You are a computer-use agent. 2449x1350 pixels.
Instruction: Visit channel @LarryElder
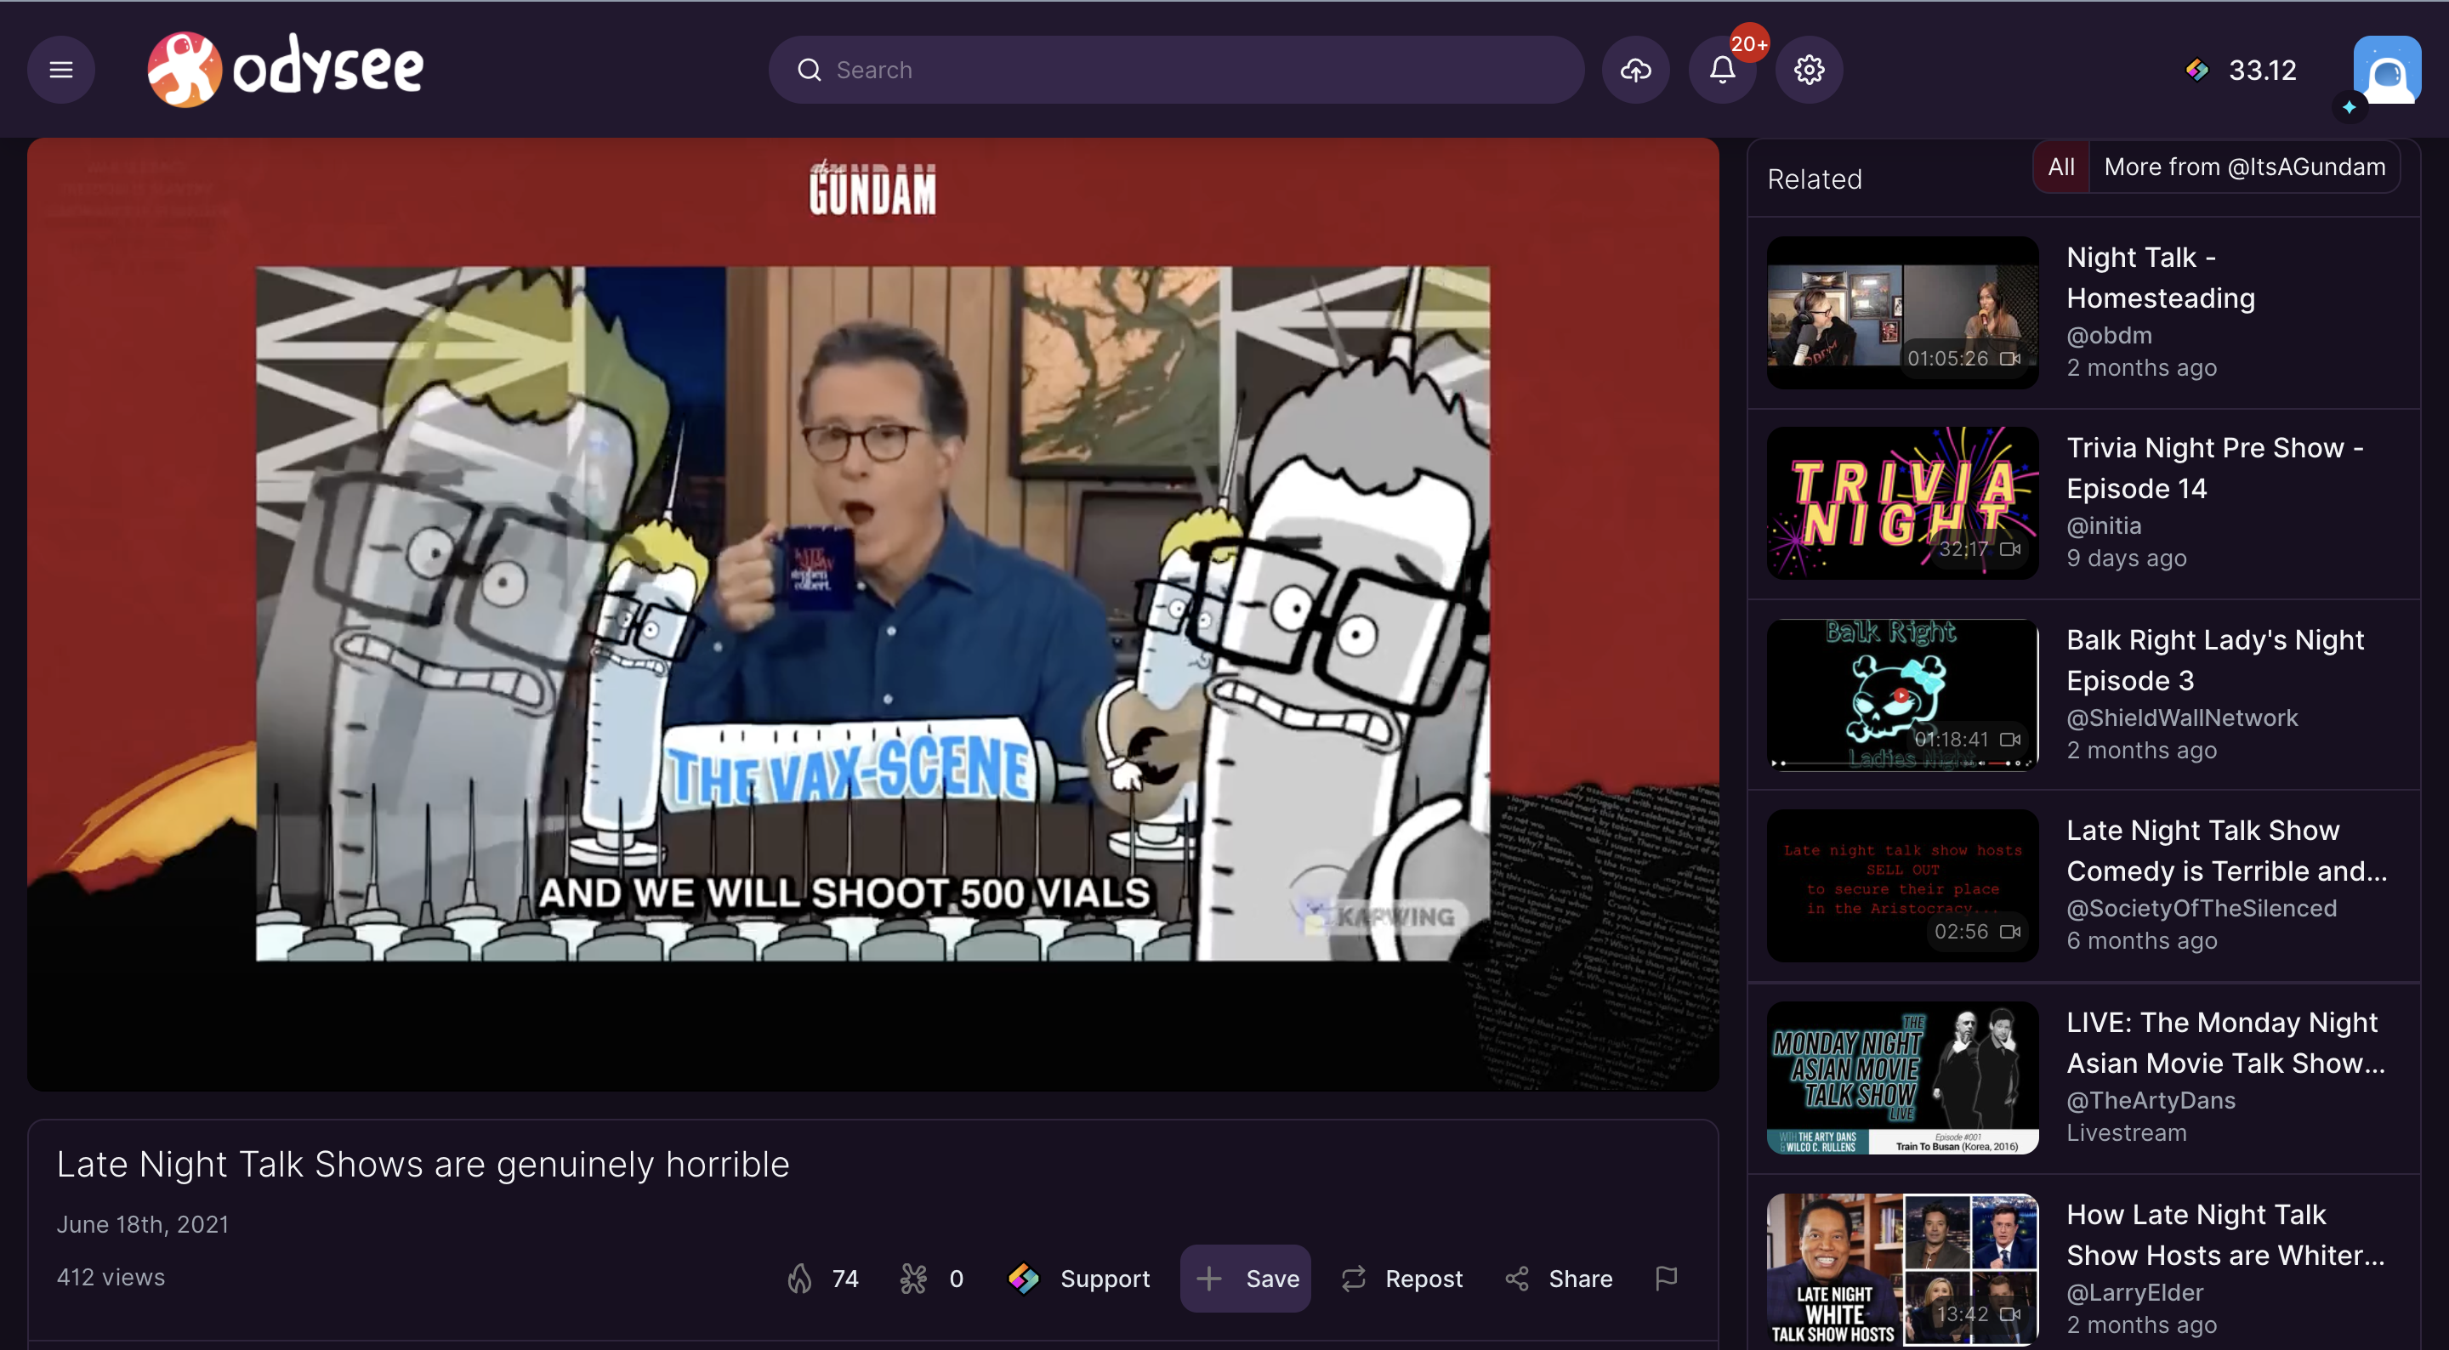(2135, 1292)
